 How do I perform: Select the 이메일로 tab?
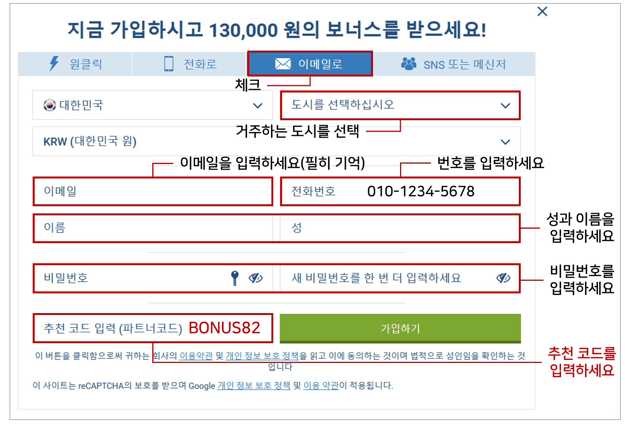(x=310, y=64)
